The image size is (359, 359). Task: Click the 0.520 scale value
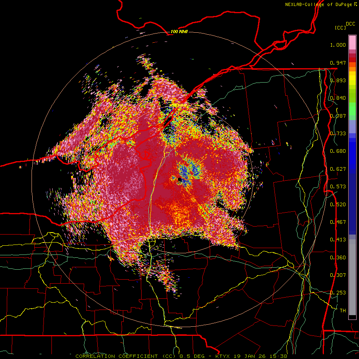[338, 205]
